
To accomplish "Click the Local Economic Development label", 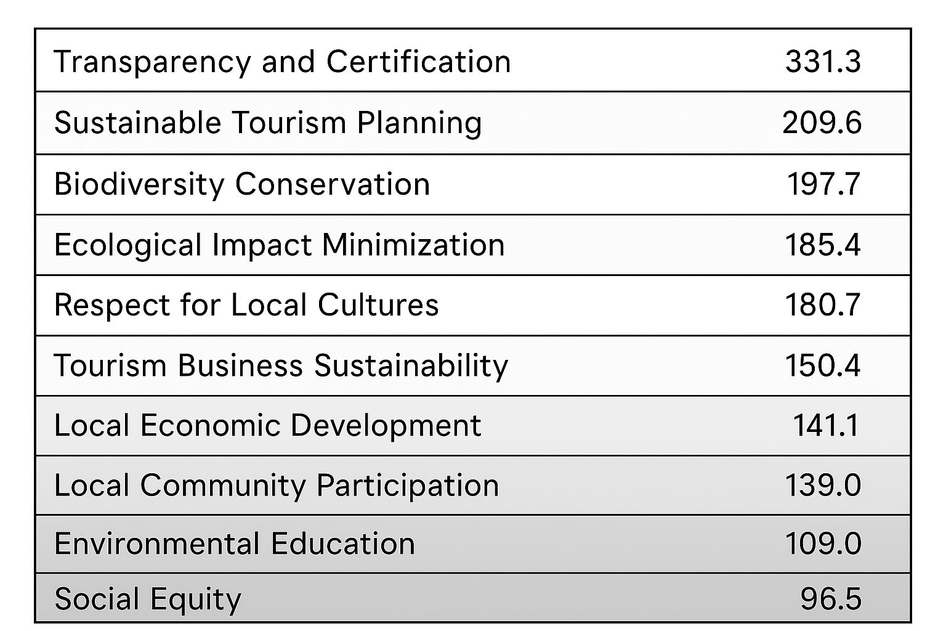I will point(267,426).
